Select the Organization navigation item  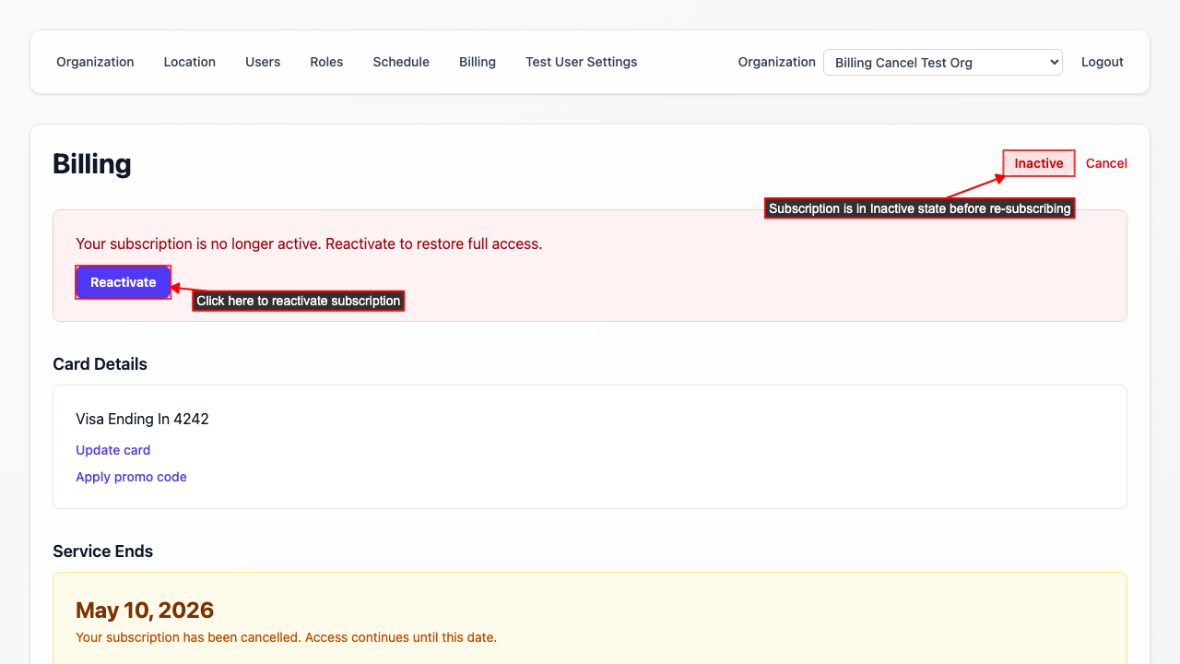point(95,62)
